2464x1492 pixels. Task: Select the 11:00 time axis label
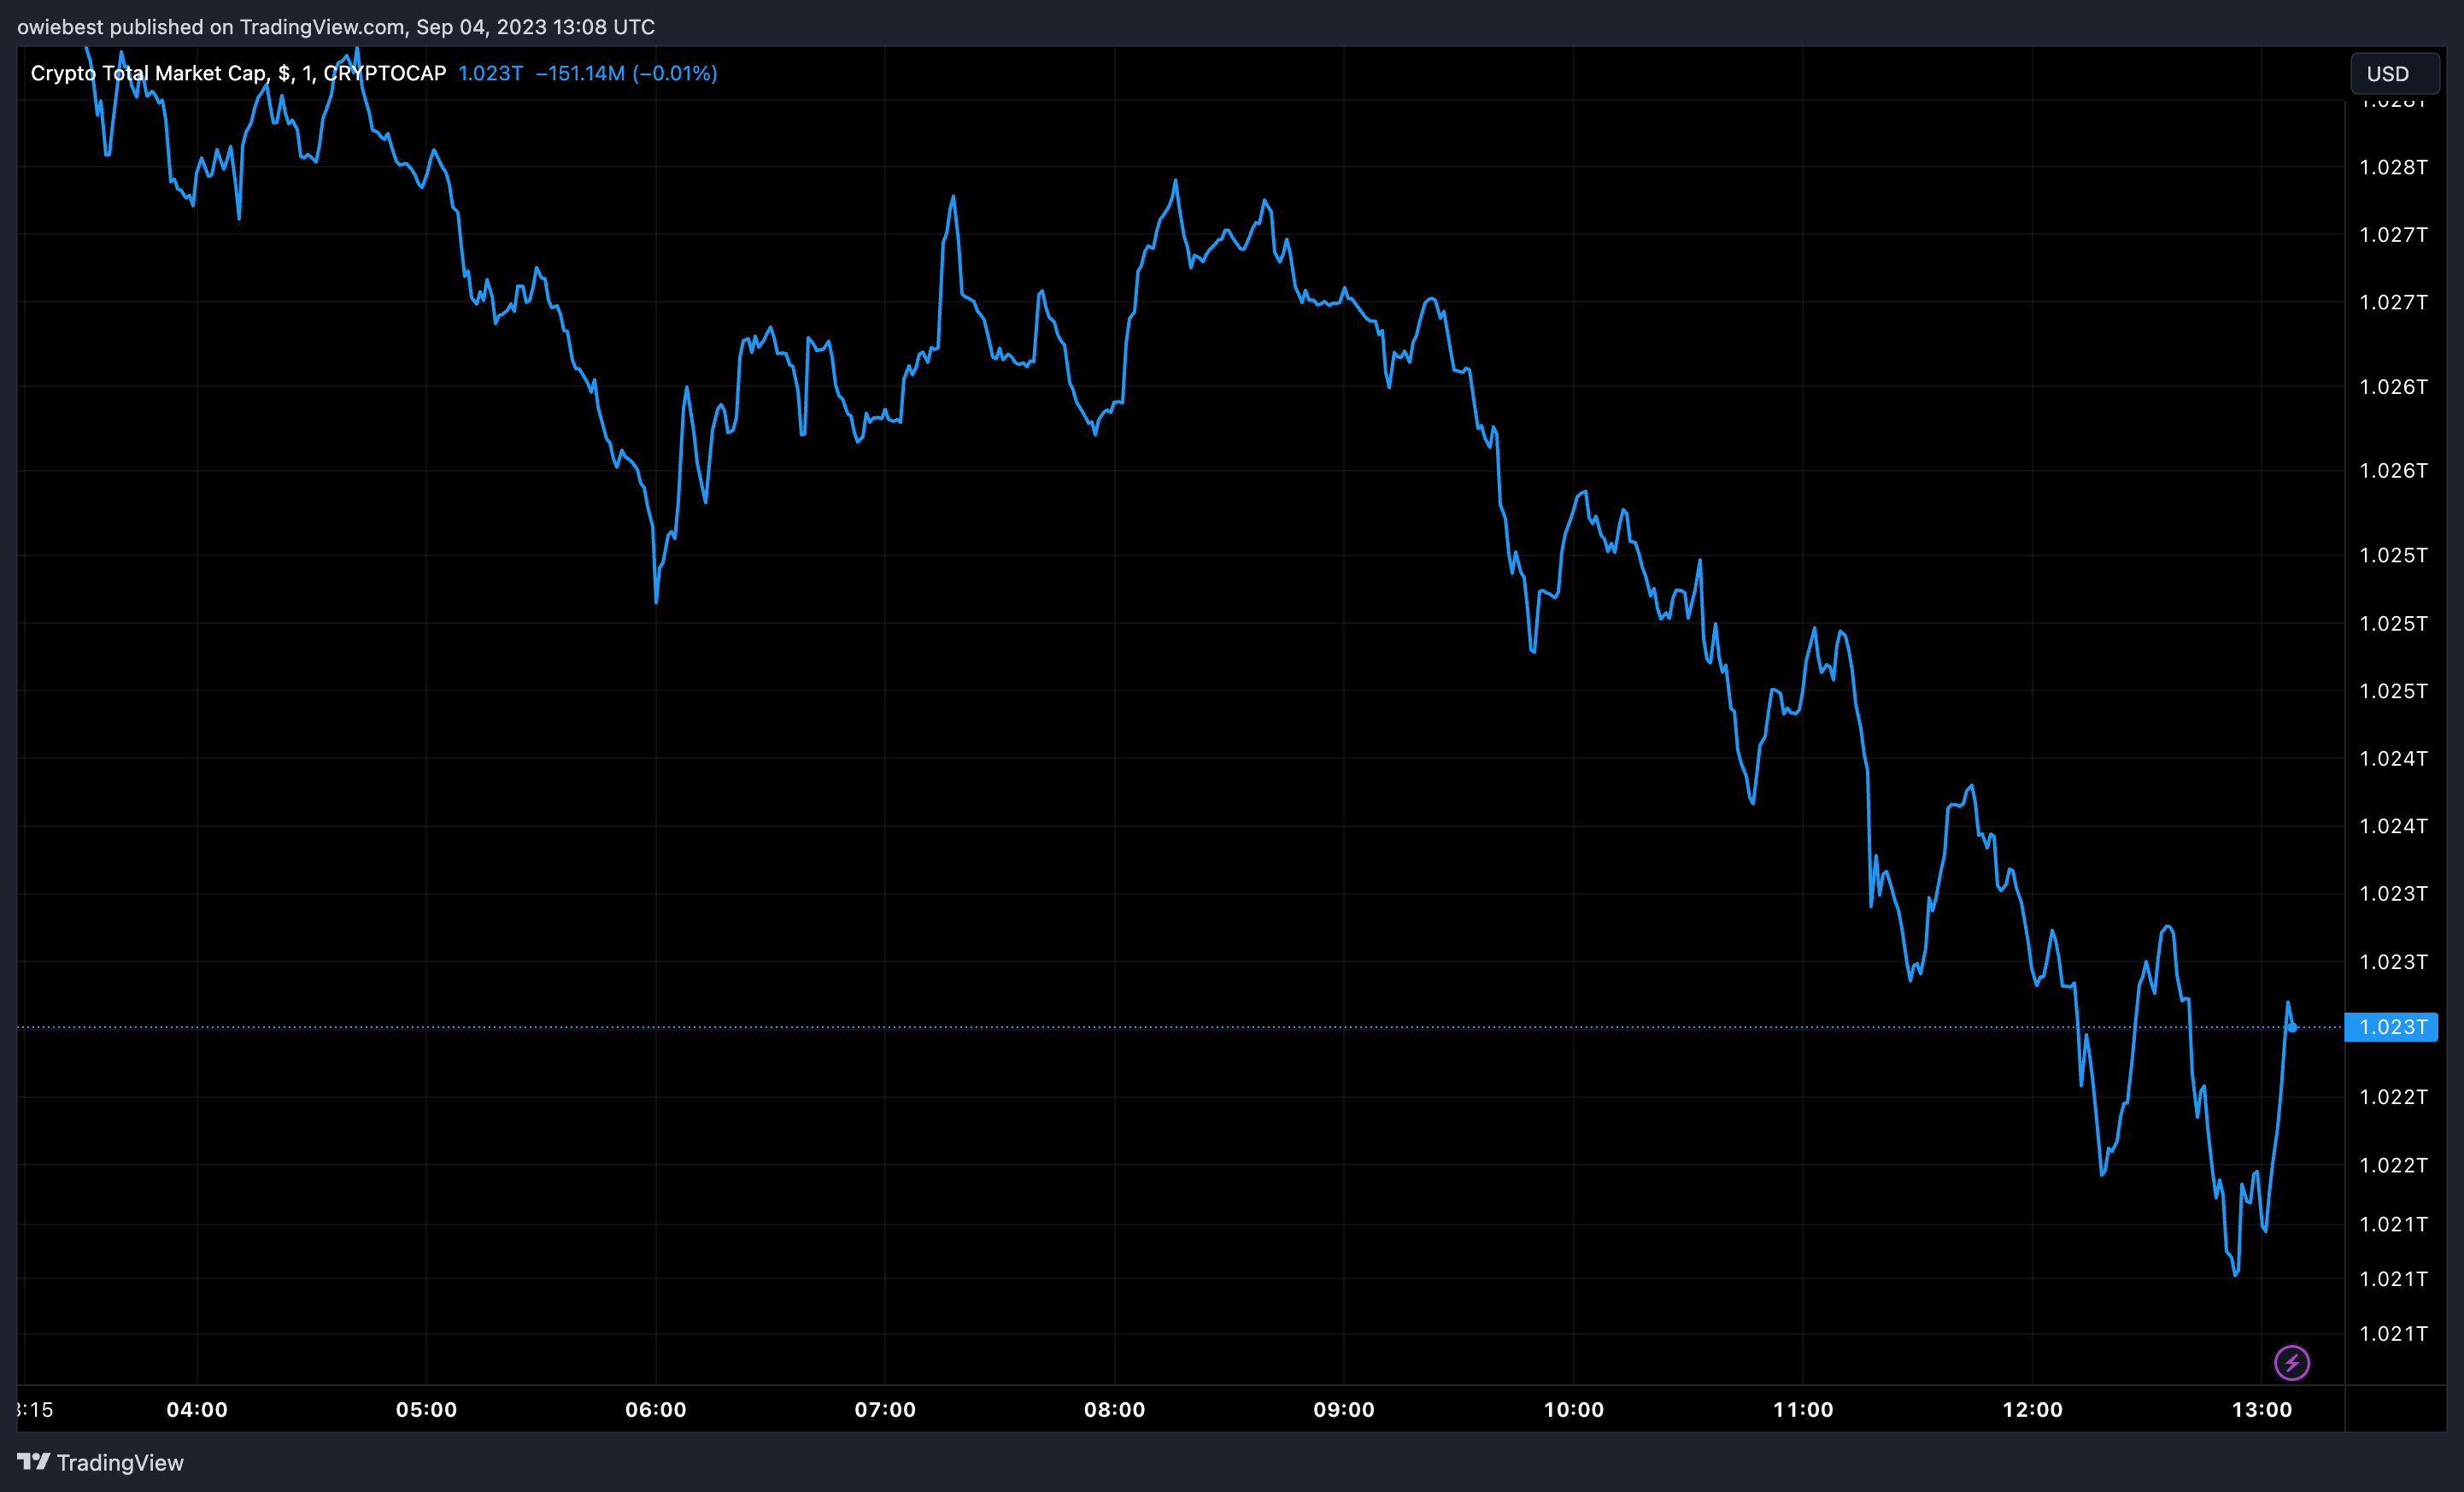1803,1409
